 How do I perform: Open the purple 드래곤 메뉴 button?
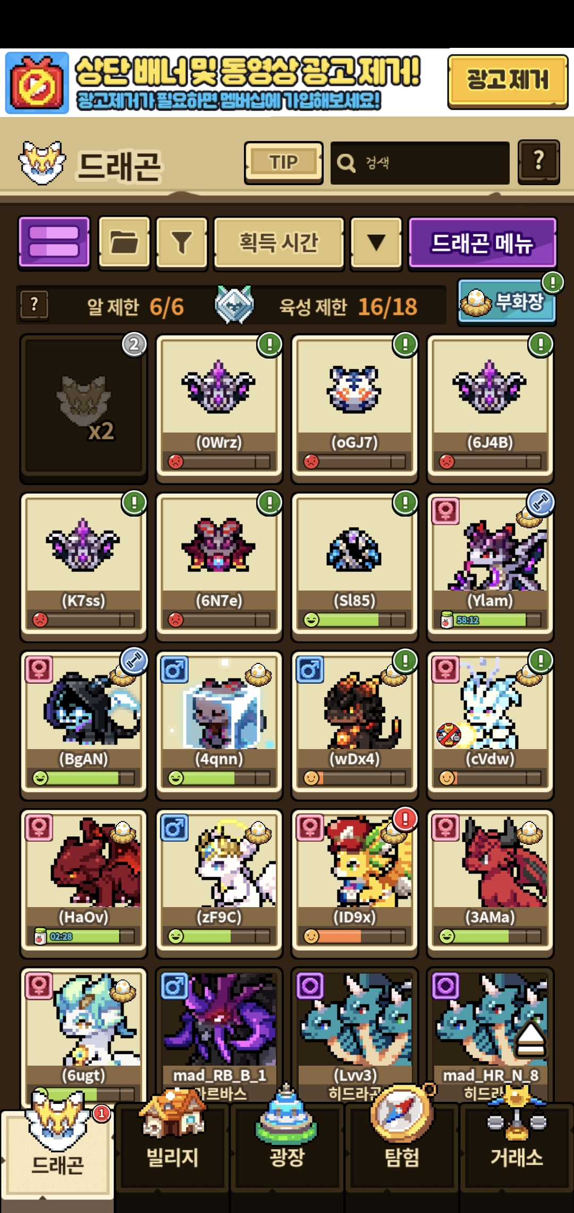tap(483, 242)
